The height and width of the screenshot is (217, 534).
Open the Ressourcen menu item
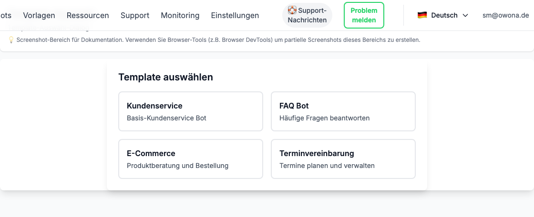88,15
